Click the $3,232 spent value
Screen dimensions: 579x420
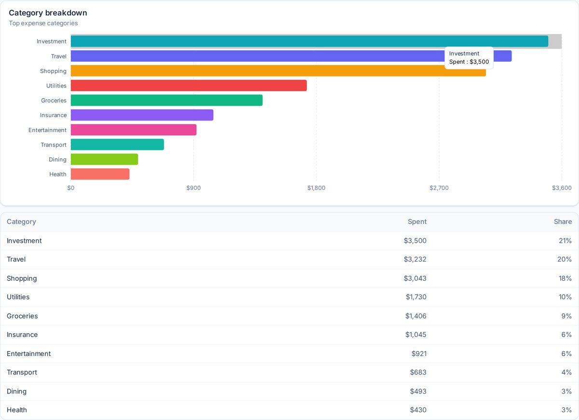click(x=415, y=260)
